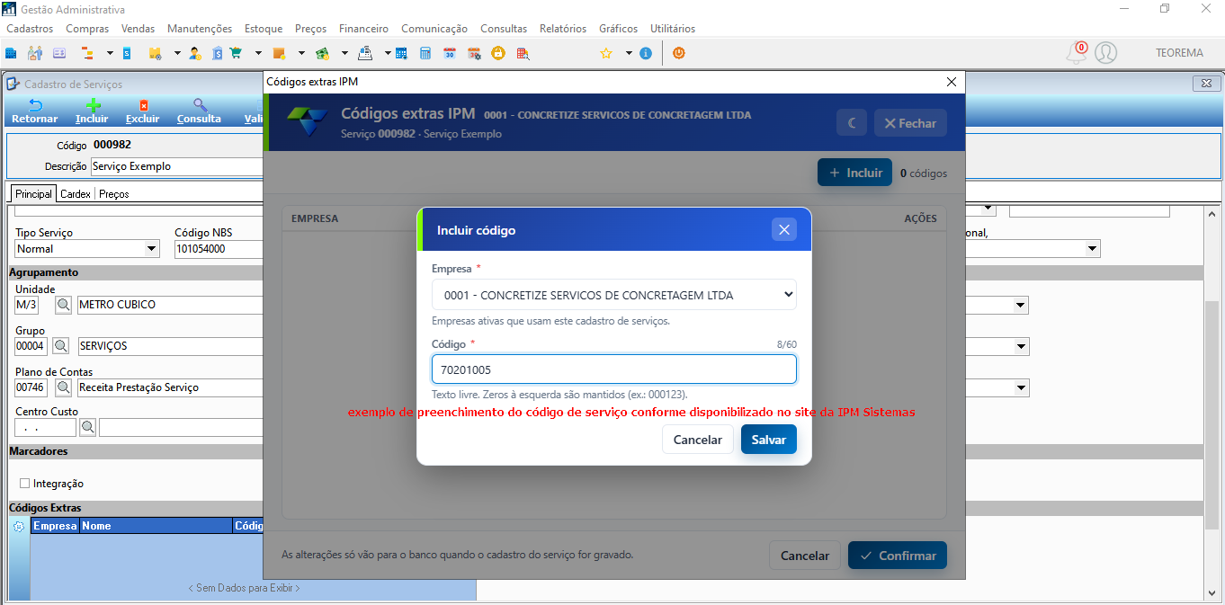
Task: Expand the Empresa dropdown in Incluir código
Action: pyautogui.click(x=614, y=295)
